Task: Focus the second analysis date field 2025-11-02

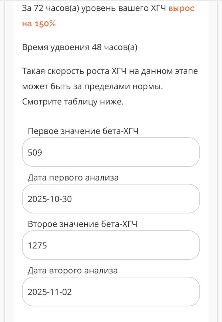Action: [111, 292]
